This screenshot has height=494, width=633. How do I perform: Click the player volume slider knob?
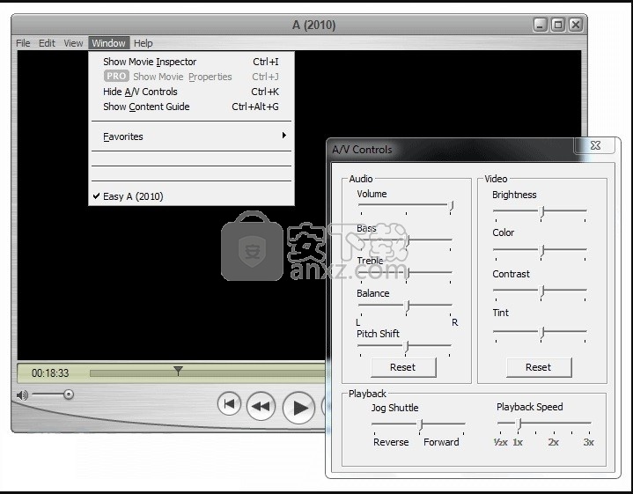(x=69, y=394)
